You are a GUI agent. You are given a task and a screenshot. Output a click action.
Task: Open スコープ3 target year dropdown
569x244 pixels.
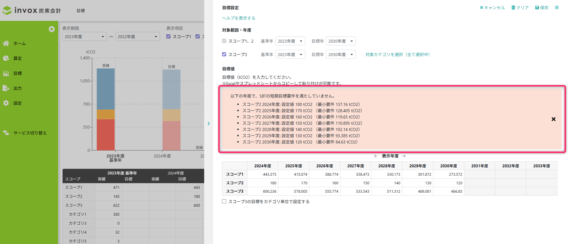[340, 55]
